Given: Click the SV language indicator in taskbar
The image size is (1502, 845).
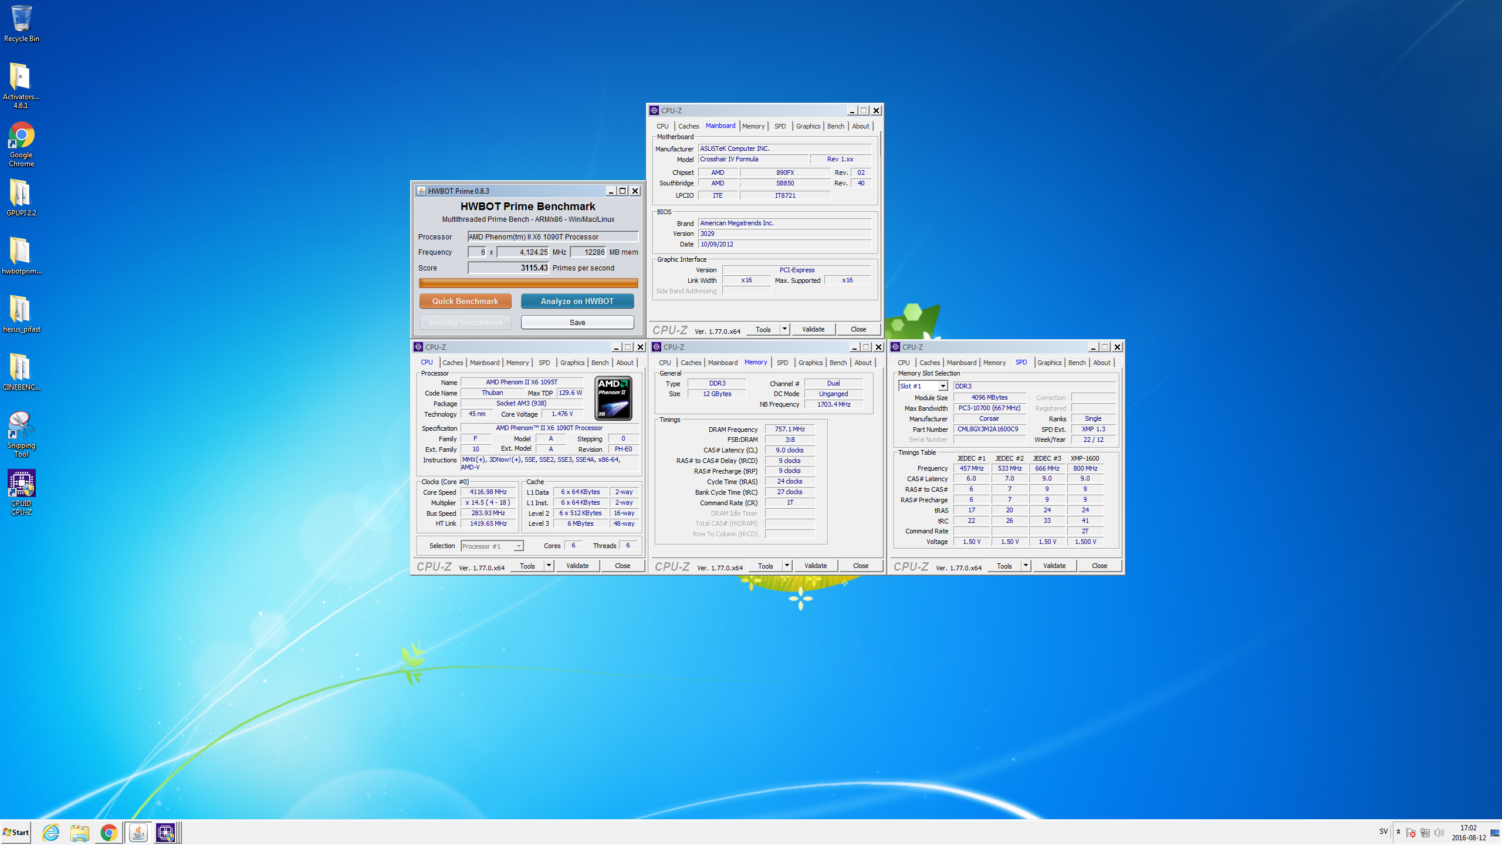Looking at the screenshot, I should click(x=1383, y=832).
